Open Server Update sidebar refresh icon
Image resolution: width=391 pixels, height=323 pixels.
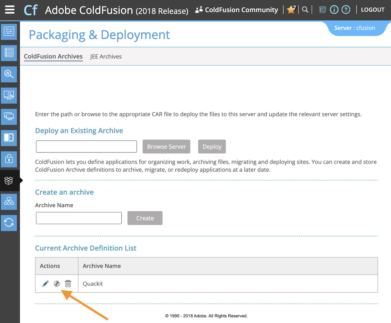point(9,223)
